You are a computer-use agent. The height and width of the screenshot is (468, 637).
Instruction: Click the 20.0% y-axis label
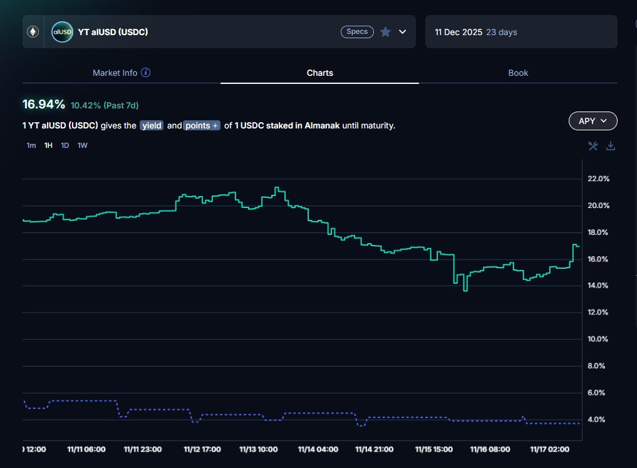pyautogui.click(x=598, y=205)
